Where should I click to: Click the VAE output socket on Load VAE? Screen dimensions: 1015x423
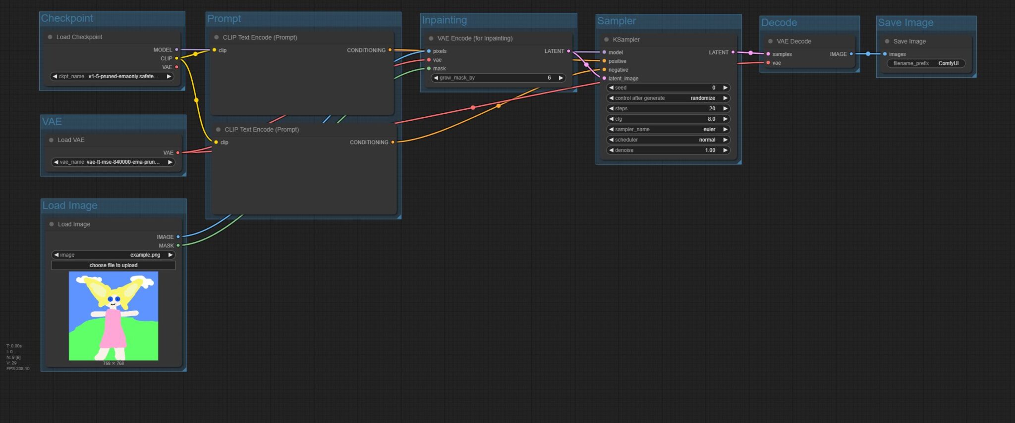tap(178, 153)
